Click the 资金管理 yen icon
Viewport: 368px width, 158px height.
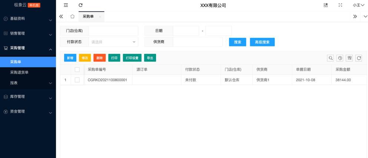6,112
